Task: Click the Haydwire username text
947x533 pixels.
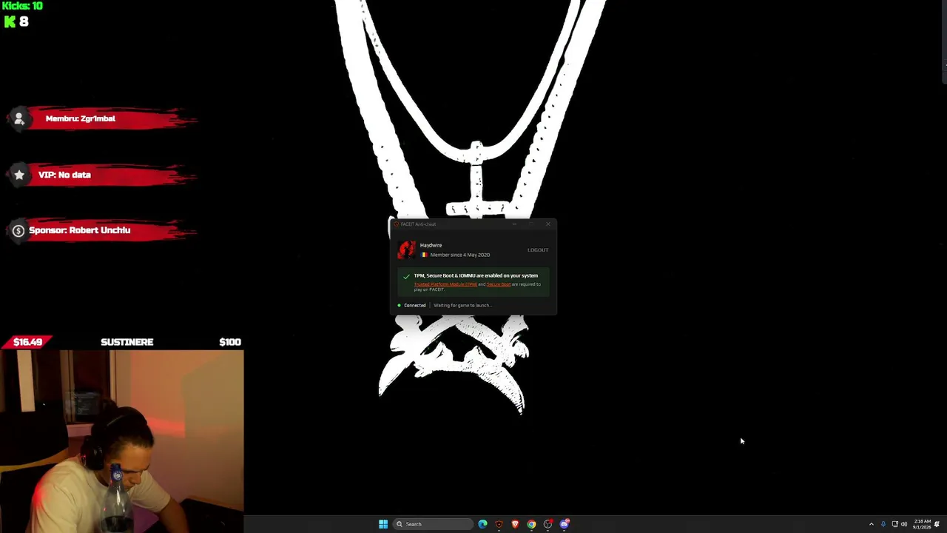Action: [x=431, y=245]
